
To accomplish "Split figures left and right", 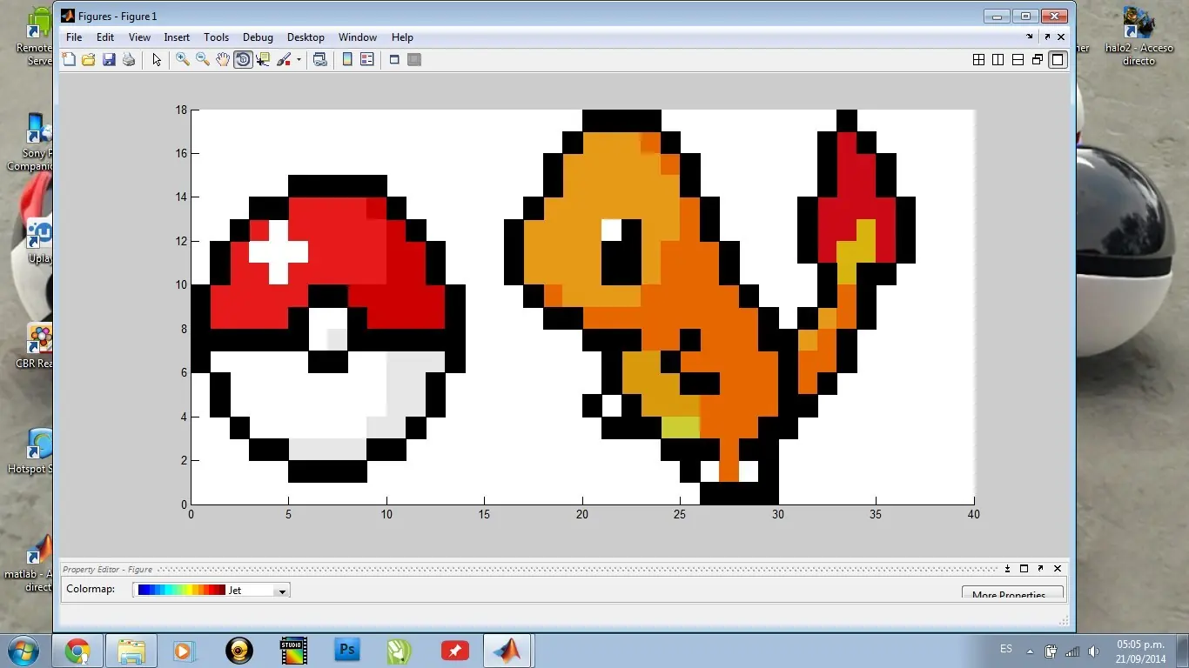I will click(998, 60).
